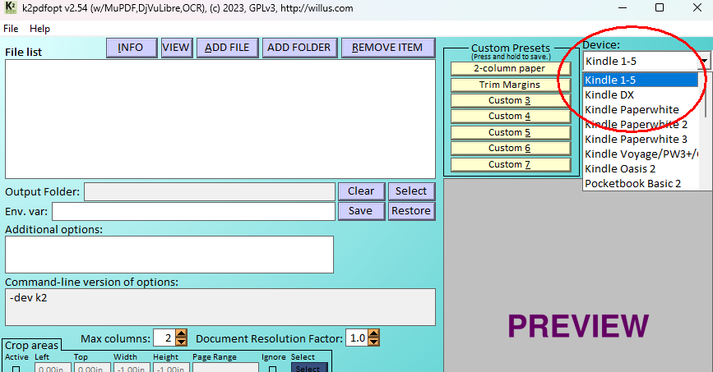Select the Custom 7 preset

[511, 164]
